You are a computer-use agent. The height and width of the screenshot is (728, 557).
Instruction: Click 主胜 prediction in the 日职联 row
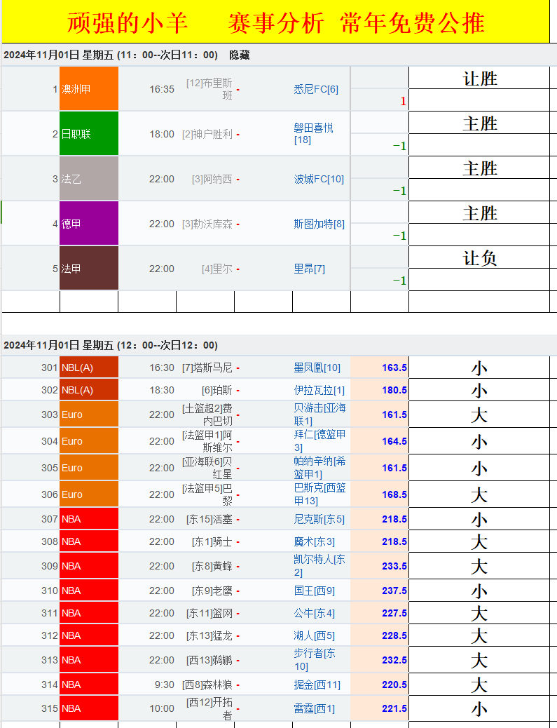tap(479, 123)
